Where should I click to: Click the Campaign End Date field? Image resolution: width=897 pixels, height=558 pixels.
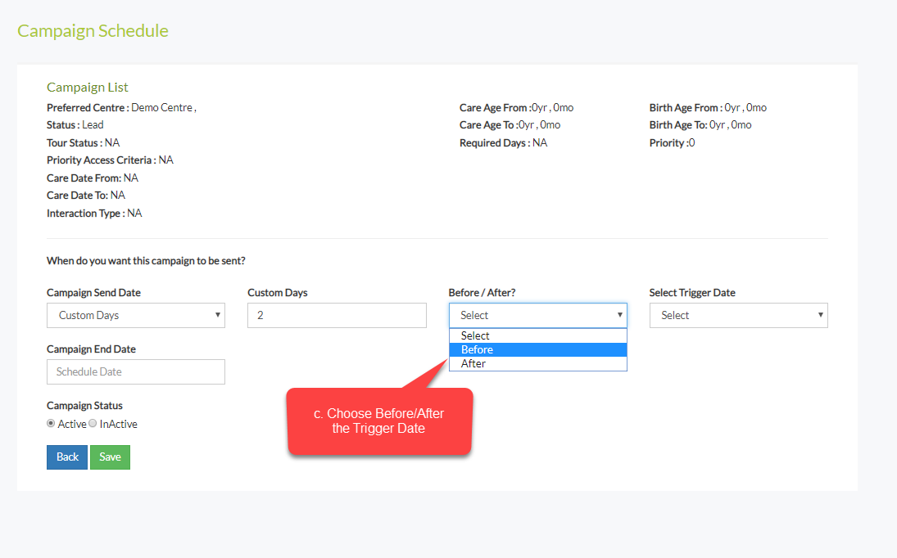(136, 371)
